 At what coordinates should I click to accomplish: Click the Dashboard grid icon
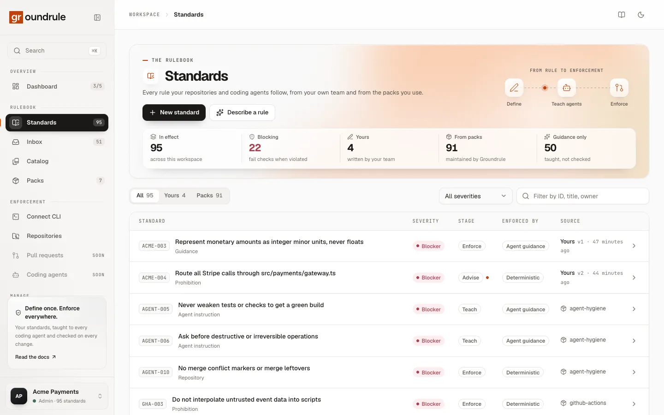(x=16, y=86)
